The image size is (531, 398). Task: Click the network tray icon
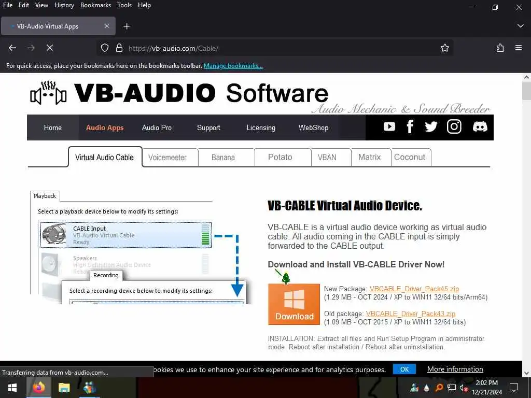click(451, 388)
